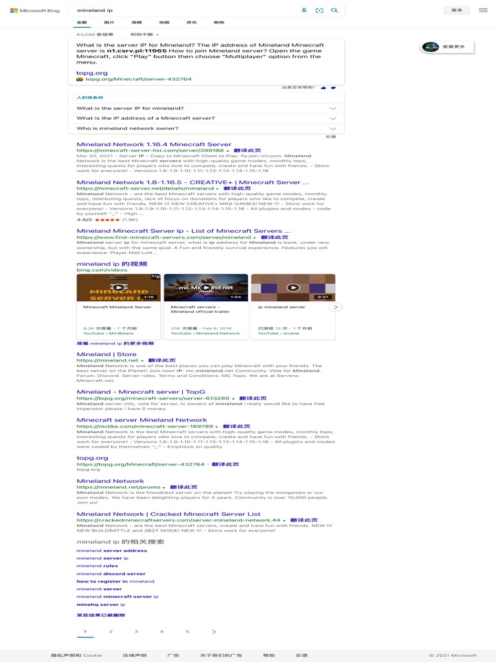Go to results page 5
The width and height of the screenshot is (496, 662).
click(187, 632)
